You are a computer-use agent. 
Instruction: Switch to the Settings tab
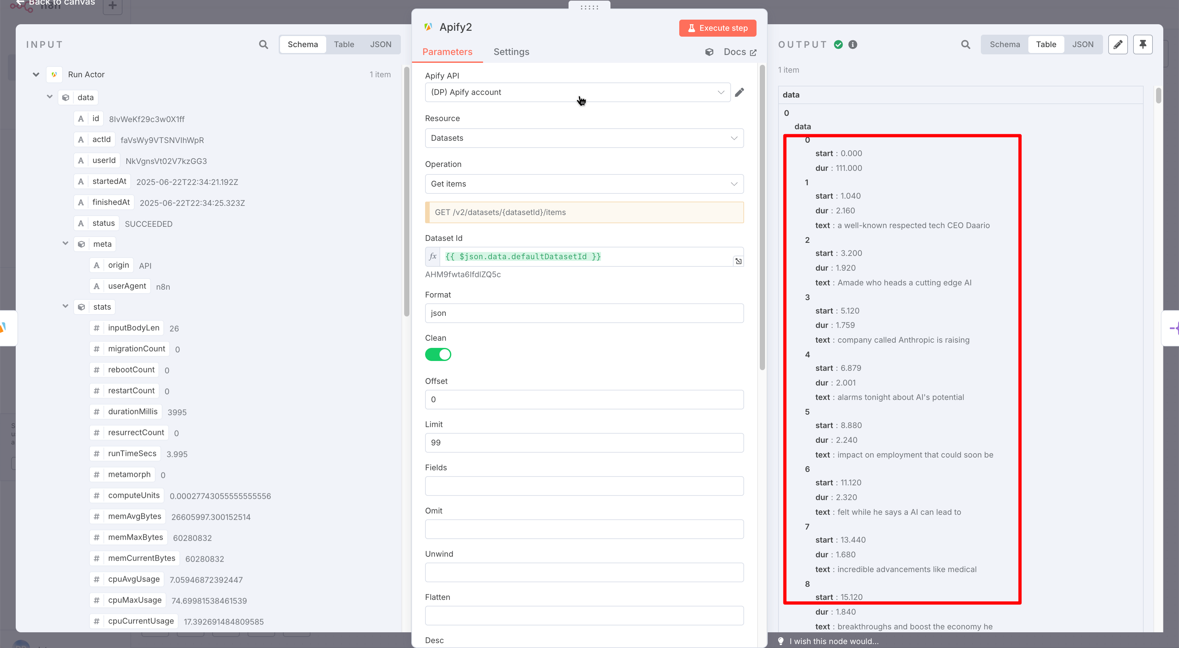[511, 52]
